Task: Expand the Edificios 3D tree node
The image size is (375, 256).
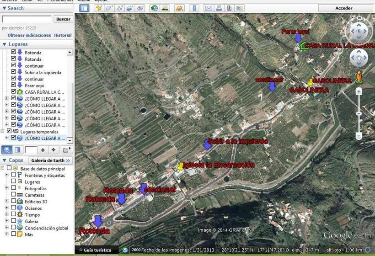Action: click(7, 201)
